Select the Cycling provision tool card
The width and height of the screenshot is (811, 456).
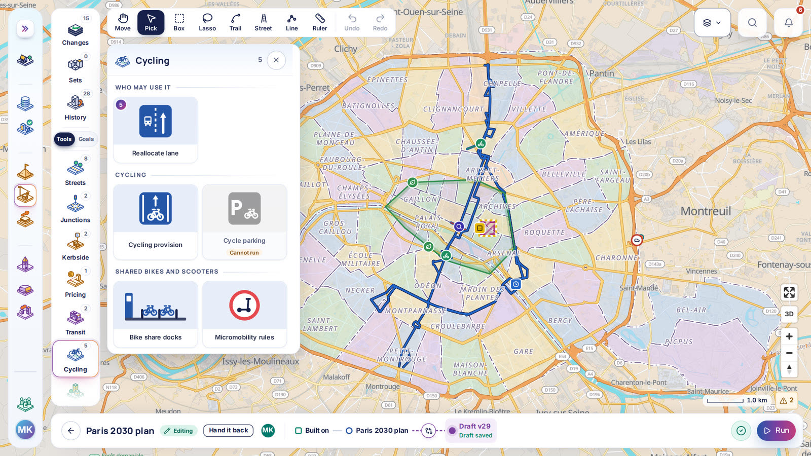click(x=156, y=222)
